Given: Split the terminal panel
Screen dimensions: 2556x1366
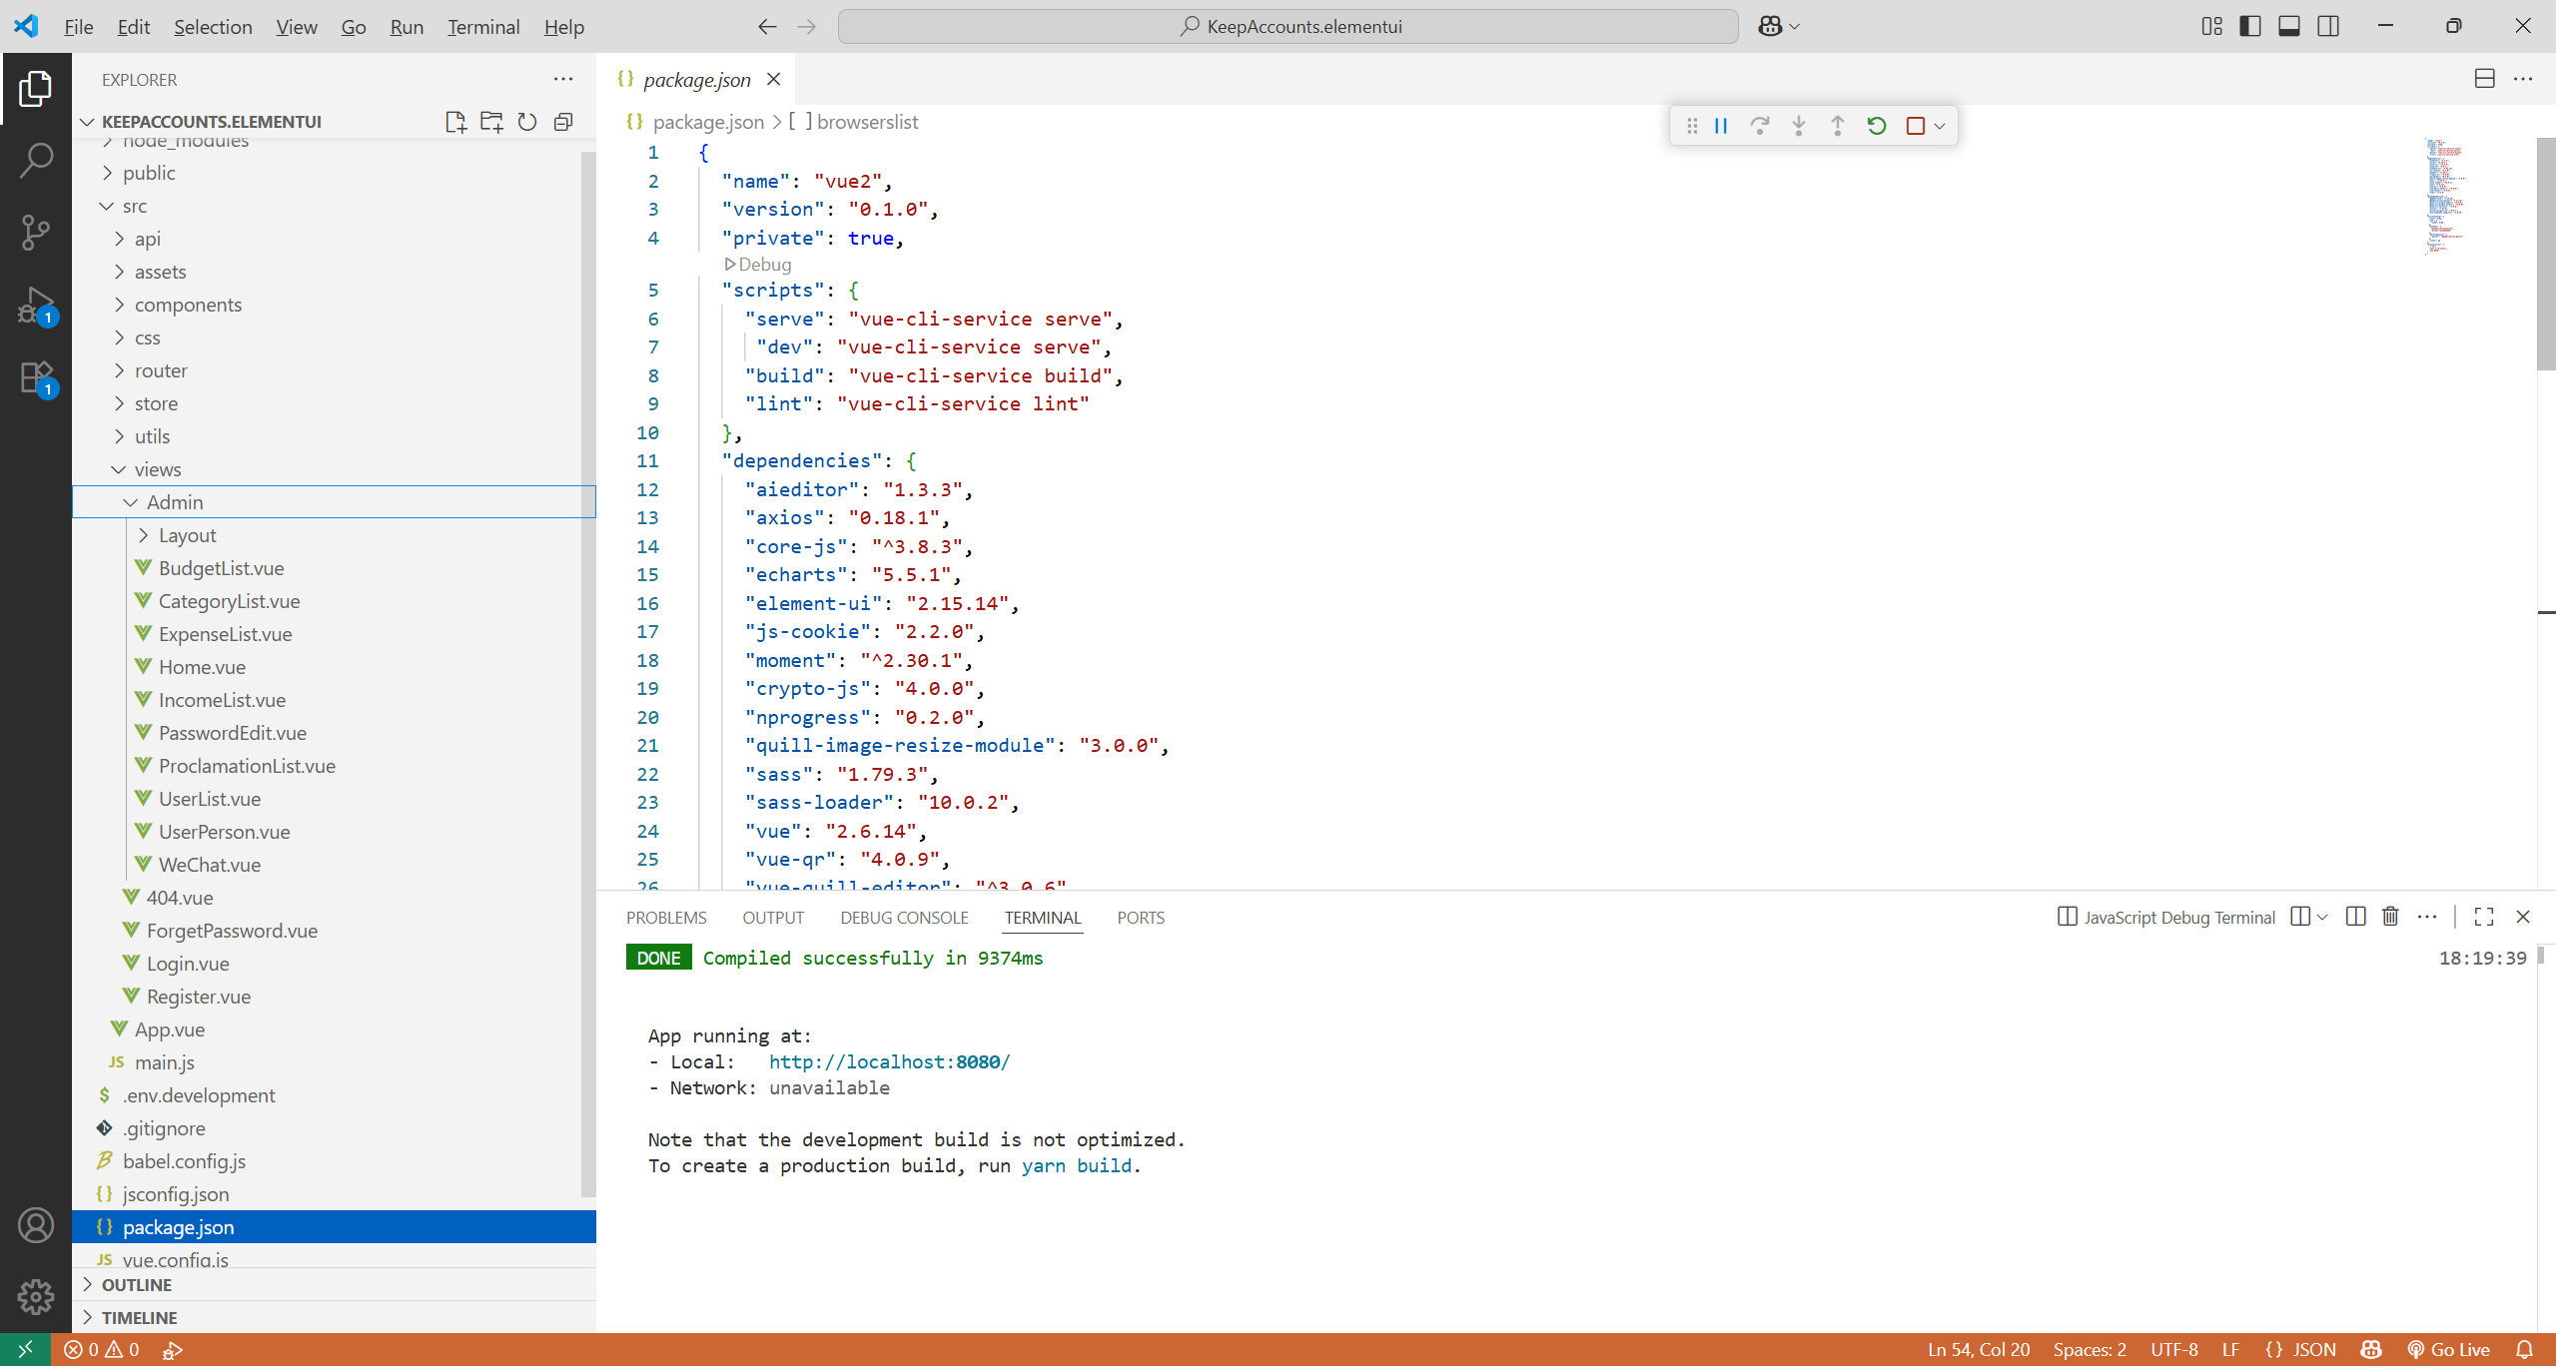Looking at the screenshot, I should 2355,917.
